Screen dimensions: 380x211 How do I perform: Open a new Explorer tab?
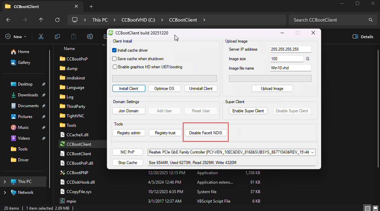[x=91, y=7]
